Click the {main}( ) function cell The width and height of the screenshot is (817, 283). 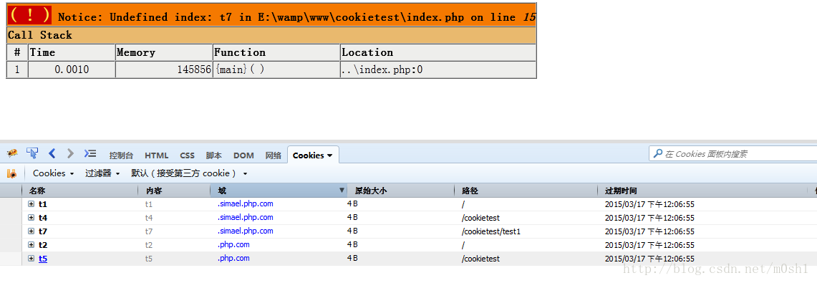point(276,69)
